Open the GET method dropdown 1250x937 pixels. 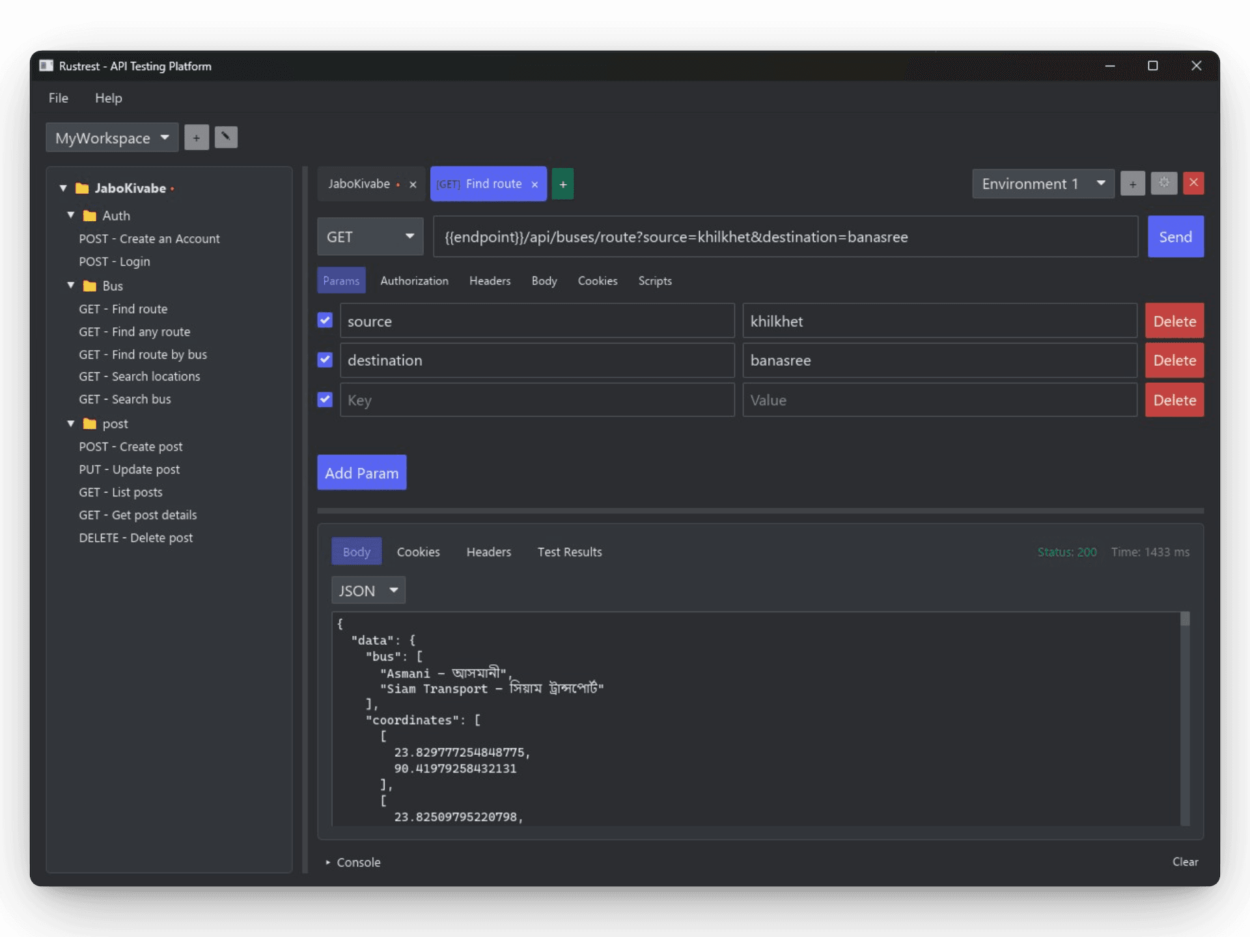coord(370,237)
